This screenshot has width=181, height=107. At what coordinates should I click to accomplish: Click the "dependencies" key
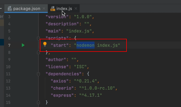(64, 74)
